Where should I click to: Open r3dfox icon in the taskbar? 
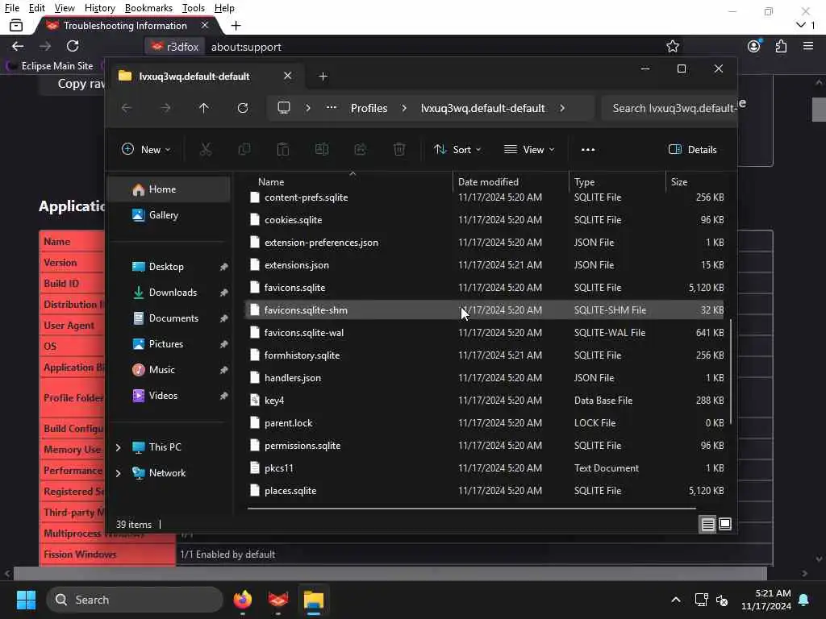pyautogui.click(x=278, y=600)
